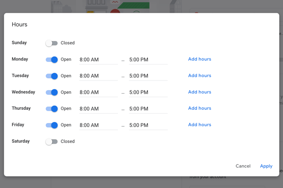Viewport: 283px width, 188px height.
Task: Turn off Friday open switch
Action: click(51, 125)
